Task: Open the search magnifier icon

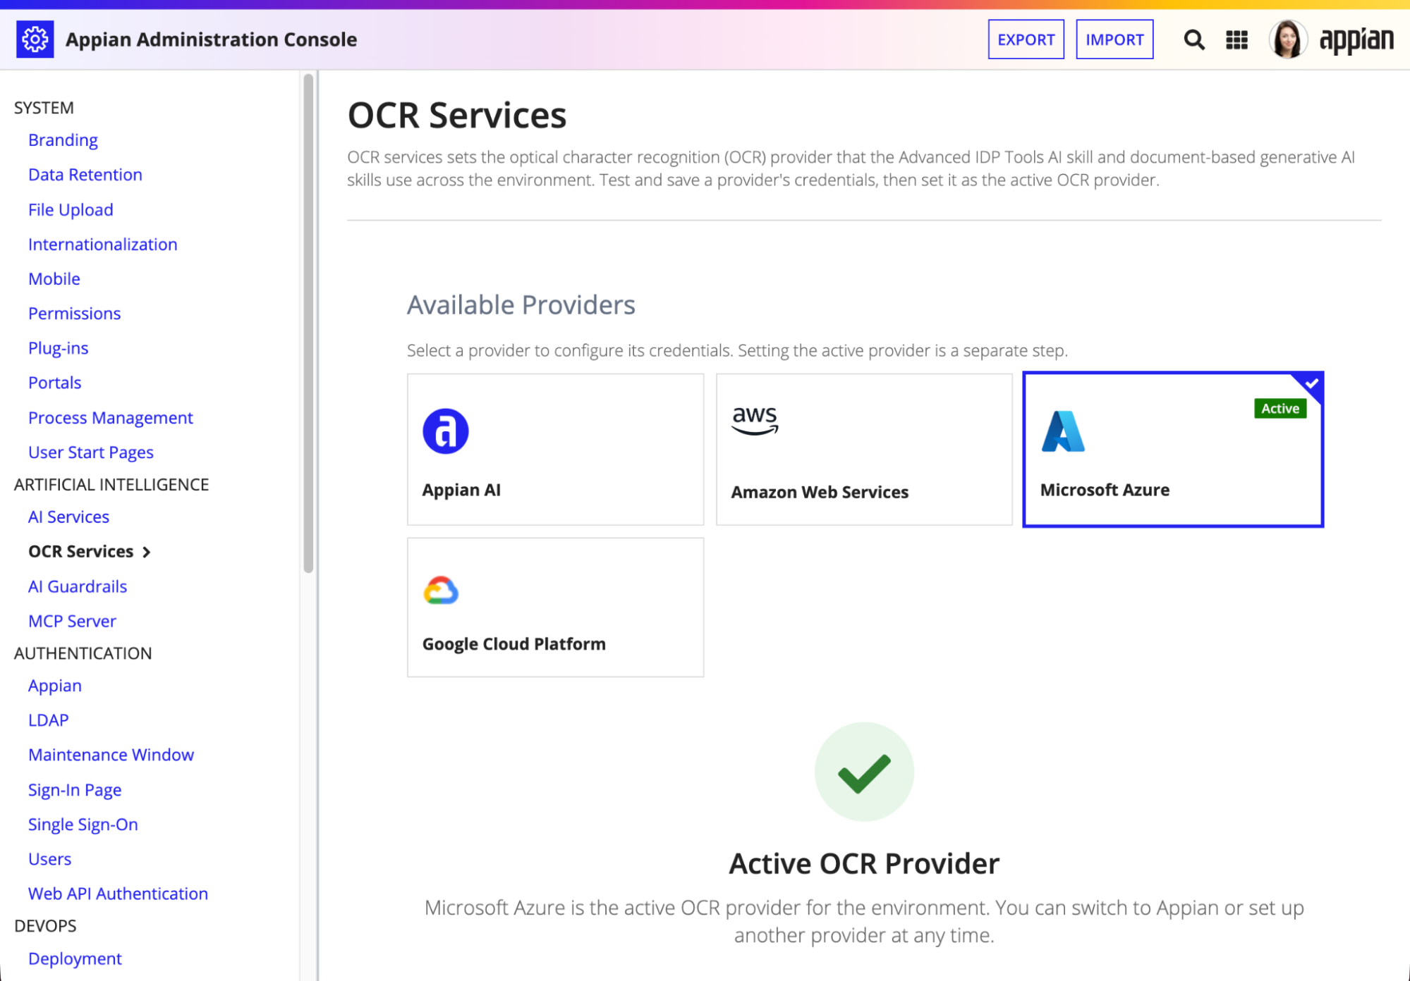Action: coord(1193,39)
